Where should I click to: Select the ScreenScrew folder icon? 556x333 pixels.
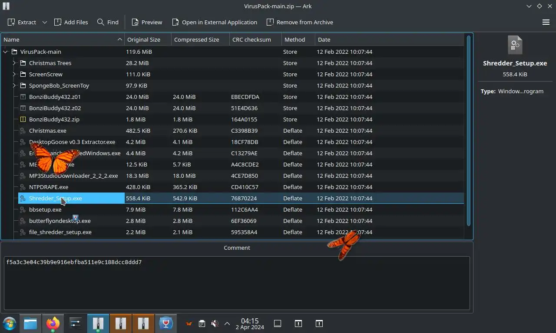pyautogui.click(x=23, y=74)
